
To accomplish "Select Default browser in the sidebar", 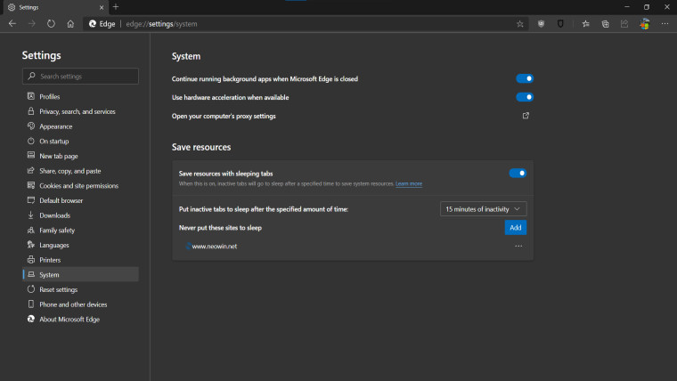I will tap(80, 200).
